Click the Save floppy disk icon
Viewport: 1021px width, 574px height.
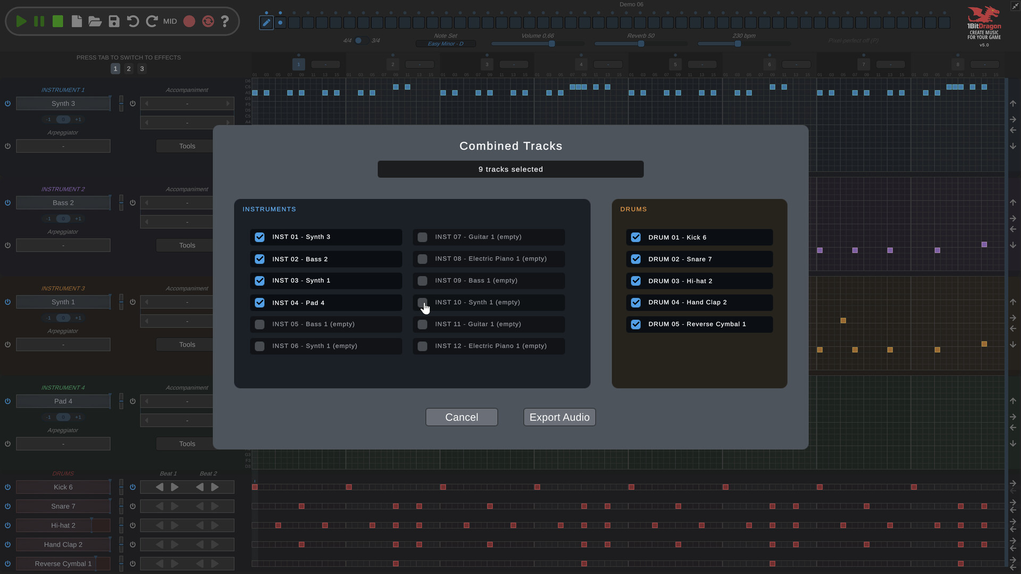114,21
